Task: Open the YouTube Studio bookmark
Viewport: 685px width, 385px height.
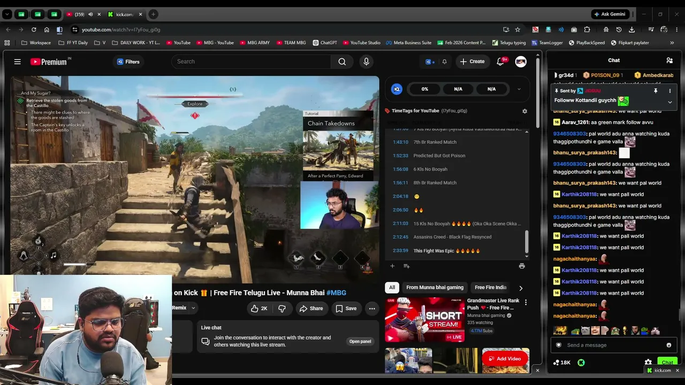Action: tap(361, 43)
